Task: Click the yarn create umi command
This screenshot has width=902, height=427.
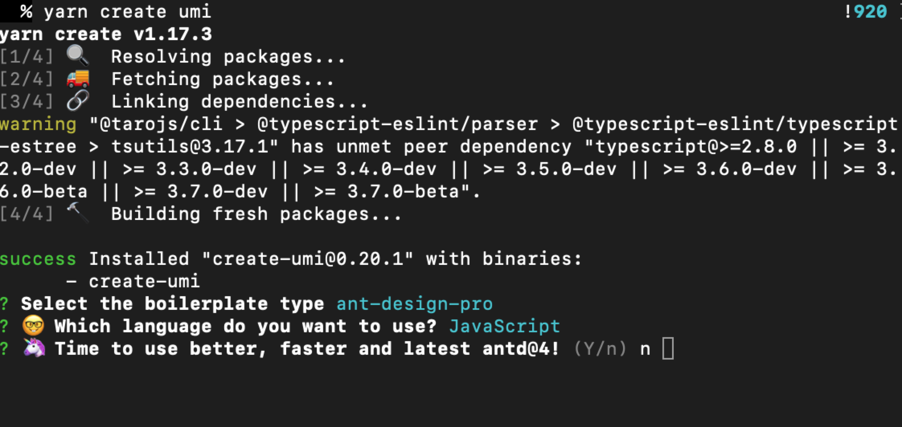Action: click(x=127, y=12)
